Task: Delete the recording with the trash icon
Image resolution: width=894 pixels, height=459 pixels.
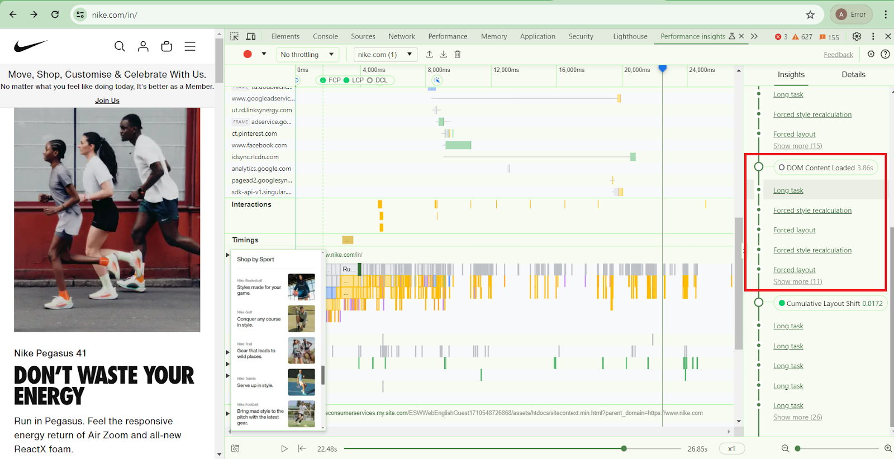Action: (457, 54)
